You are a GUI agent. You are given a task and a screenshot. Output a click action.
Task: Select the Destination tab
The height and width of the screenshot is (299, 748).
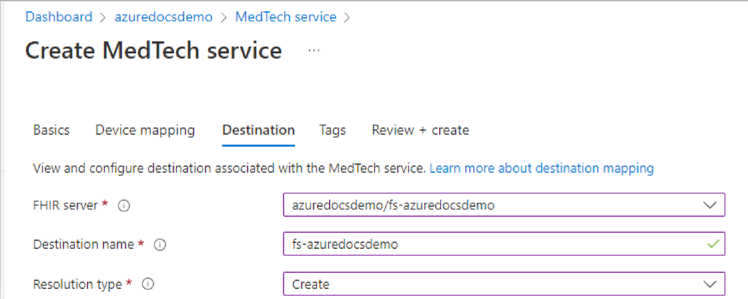258,130
